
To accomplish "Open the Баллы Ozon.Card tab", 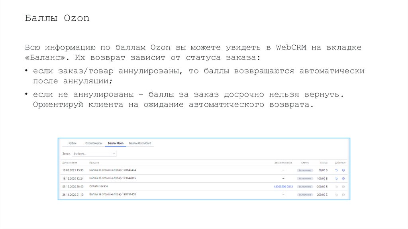I will tap(140, 143).
